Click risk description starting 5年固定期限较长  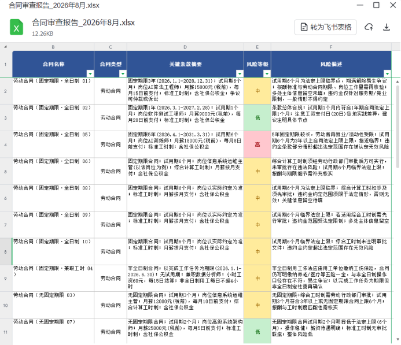(x=331, y=144)
